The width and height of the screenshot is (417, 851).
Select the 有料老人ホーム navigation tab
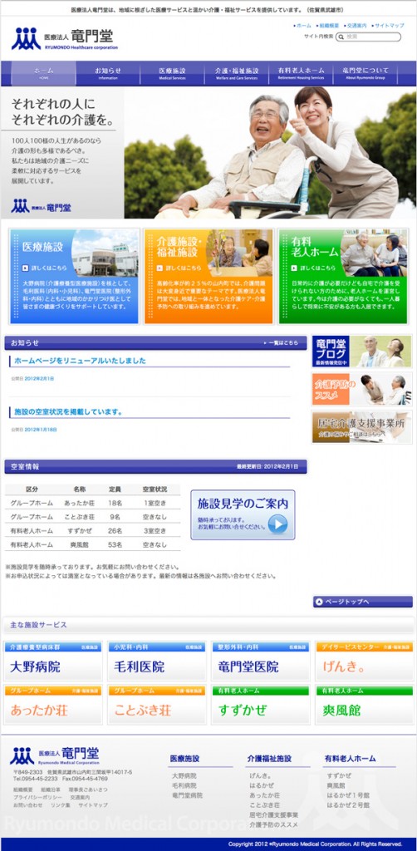[x=301, y=73]
